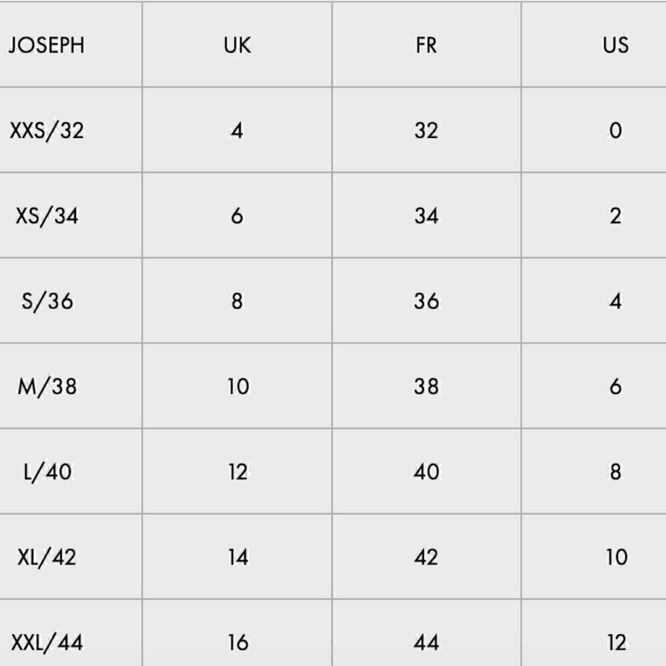Click UK size 14 cell
The image size is (666, 666).
coord(238,557)
